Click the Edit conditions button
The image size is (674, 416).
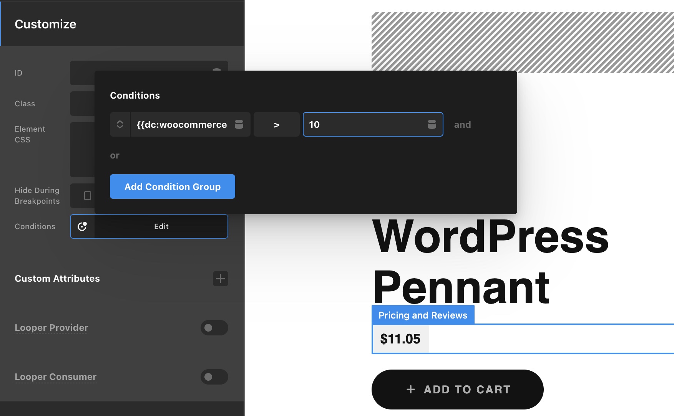pos(161,226)
